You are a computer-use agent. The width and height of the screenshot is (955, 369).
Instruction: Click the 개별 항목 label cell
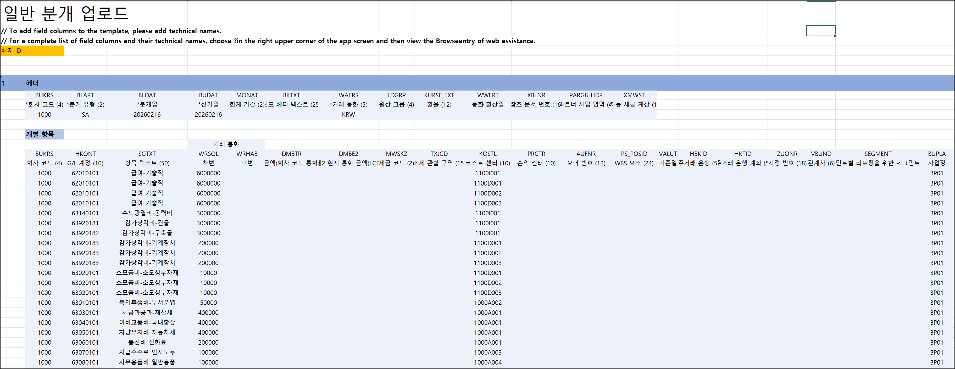pyautogui.click(x=44, y=135)
